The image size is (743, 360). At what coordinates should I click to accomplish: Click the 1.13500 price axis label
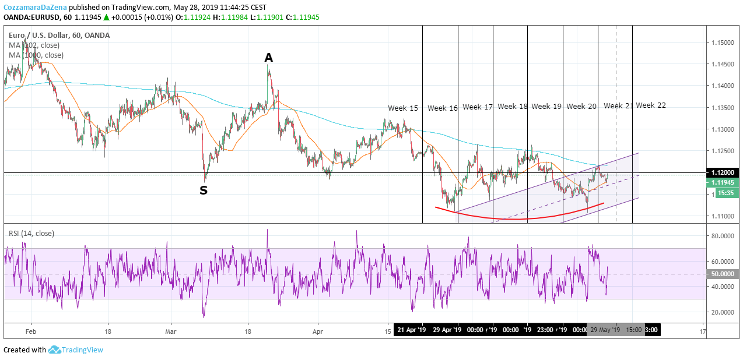722,108
